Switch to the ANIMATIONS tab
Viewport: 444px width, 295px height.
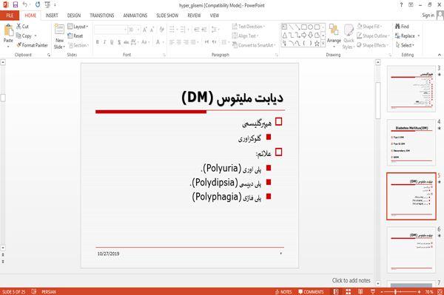[x=135, y=16]
